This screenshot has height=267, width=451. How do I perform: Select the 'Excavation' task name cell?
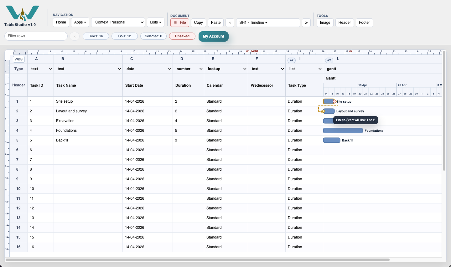click(x=88, y=121)
